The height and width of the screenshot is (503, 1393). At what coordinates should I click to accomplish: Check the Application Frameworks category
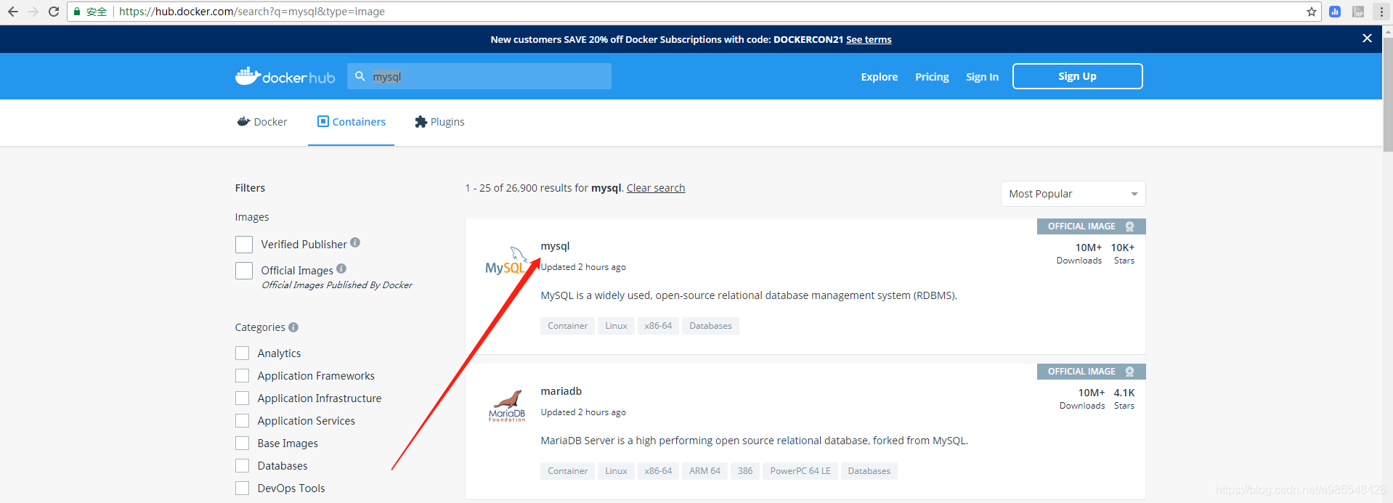243,376
